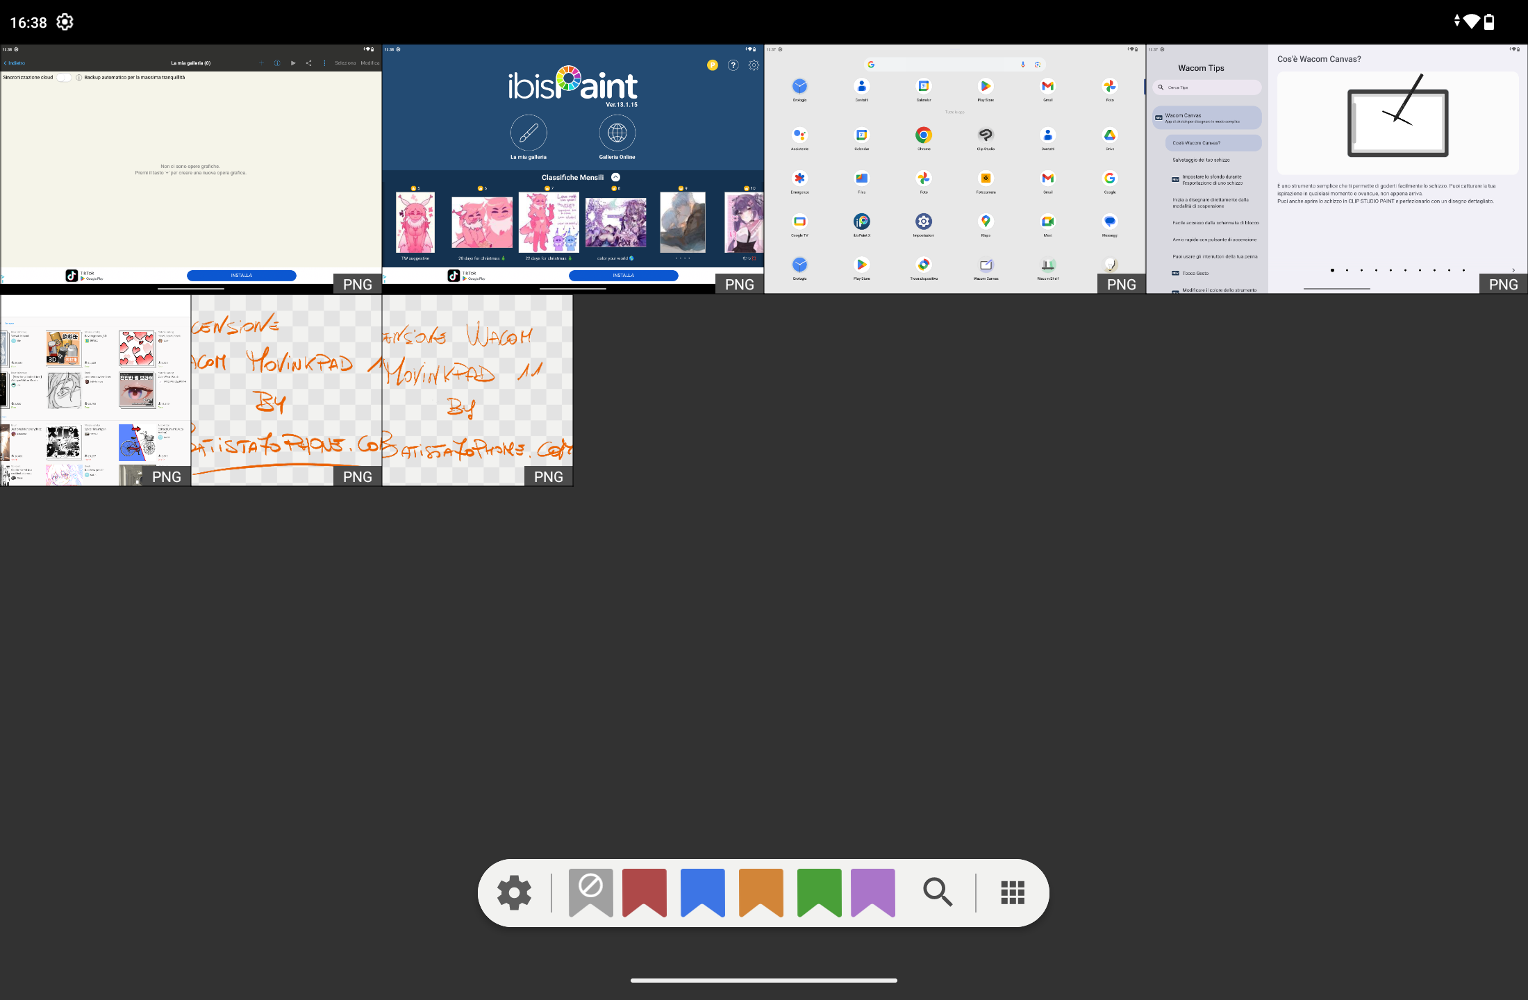
Task: Open the Clip Studio assets list thumbnail
Action: pyautogui.click(x=95, y=390)
